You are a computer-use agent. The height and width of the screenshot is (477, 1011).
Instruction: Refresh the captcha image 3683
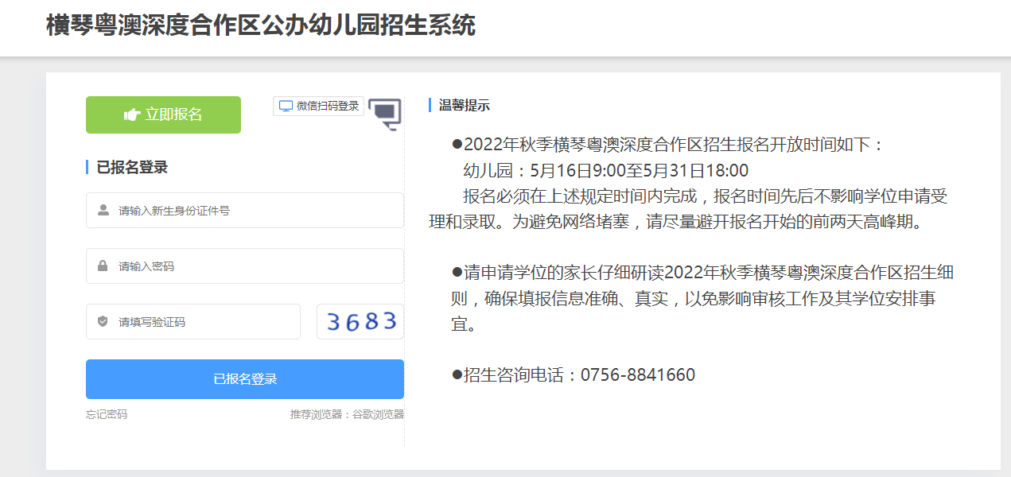pos(360,322)
